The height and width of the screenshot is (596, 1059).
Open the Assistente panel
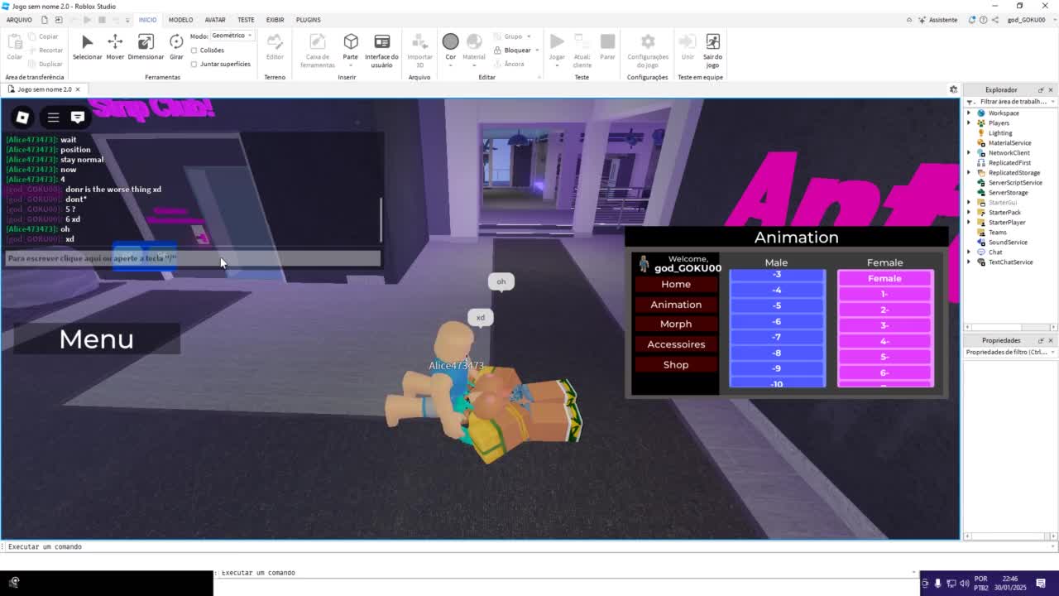(937, 20)
